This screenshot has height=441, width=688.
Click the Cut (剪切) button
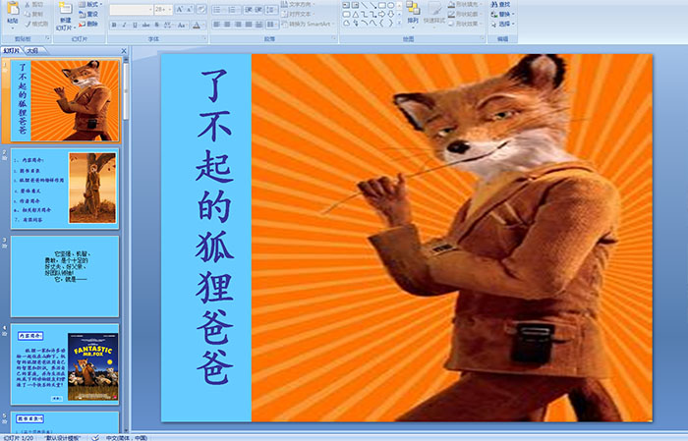click(x=33, y=5)
